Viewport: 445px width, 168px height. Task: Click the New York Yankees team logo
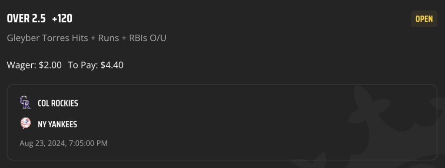point(26,123)
